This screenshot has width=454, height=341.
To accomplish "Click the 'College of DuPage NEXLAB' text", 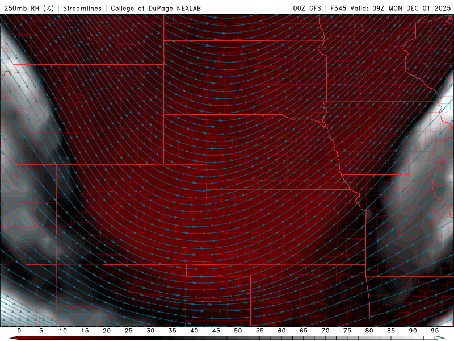I will pyautogui.click(x=155, y=8).
